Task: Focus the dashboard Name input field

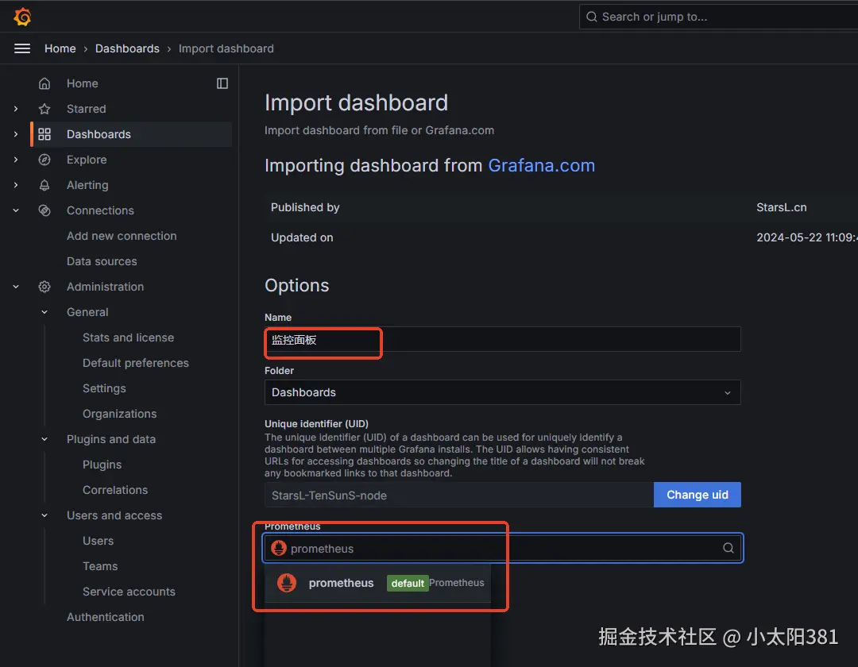Action: point(502,340)
